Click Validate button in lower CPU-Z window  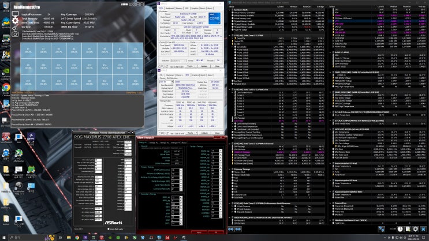(204, 133)
